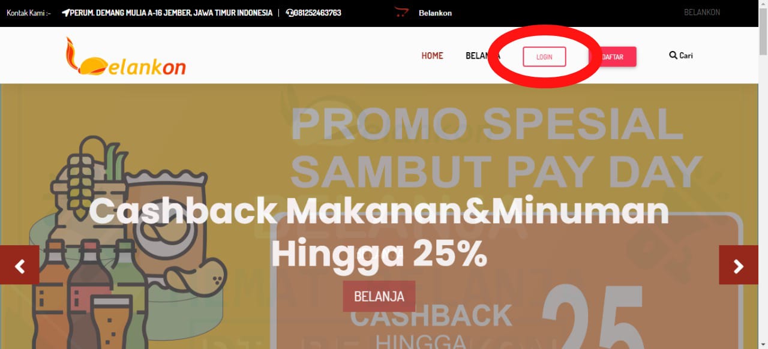Viewport: 768px width, 349px height.
Task: Click the pink DAFTAR button
Action: point(613,56)
